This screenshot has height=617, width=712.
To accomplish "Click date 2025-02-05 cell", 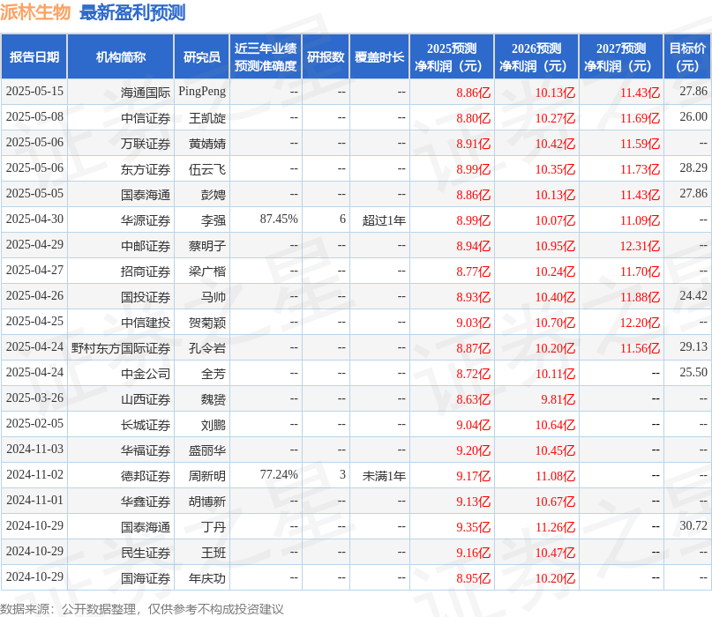I will tap(34, 423).
